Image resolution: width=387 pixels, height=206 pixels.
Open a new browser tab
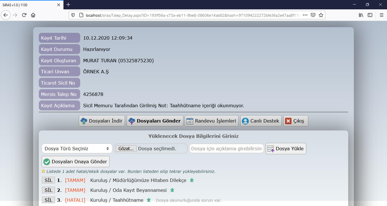[68, 5]
